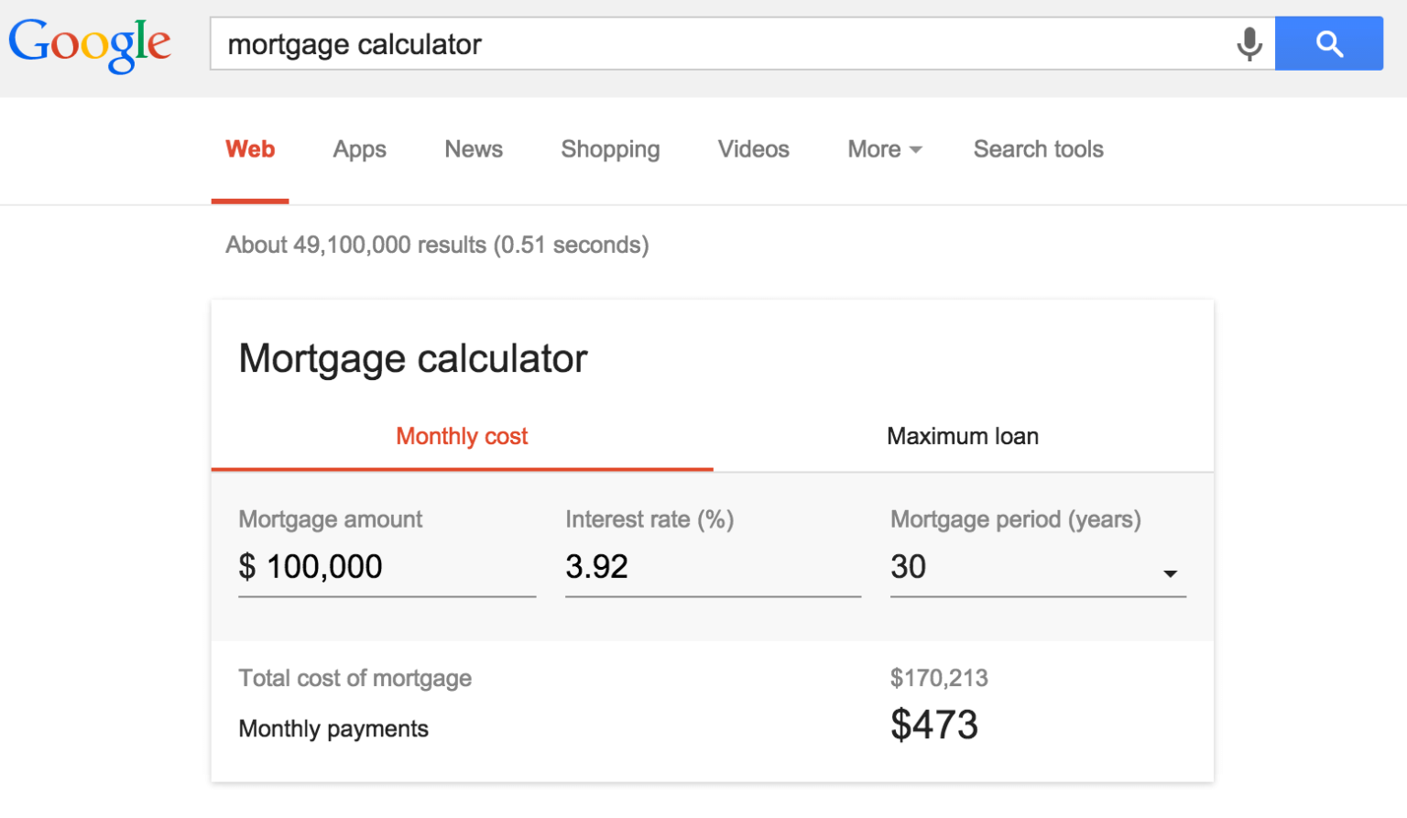
Task: Click the blue magnifying glass search icon
Action: [1329, 43]
